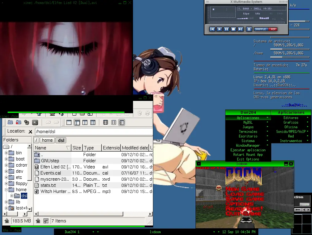Select the detailed list view icon

(122, 122)
